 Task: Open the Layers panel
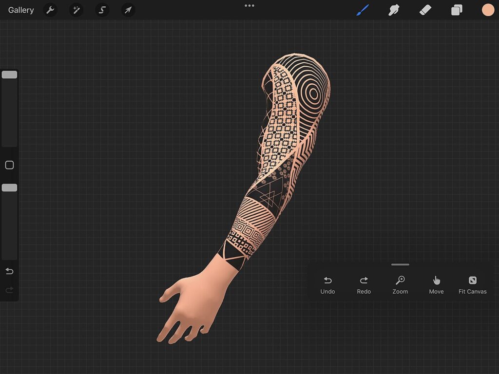tap(457, 10)
